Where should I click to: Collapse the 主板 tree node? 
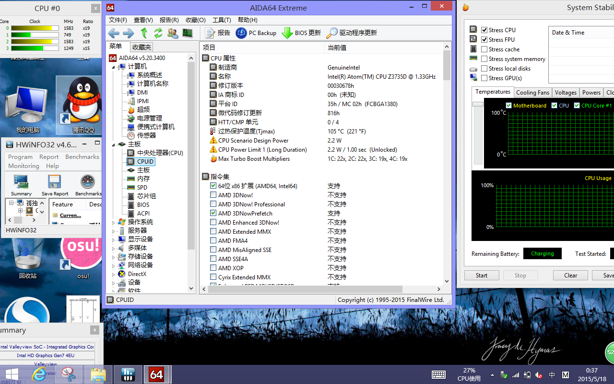tap(114, 144)
